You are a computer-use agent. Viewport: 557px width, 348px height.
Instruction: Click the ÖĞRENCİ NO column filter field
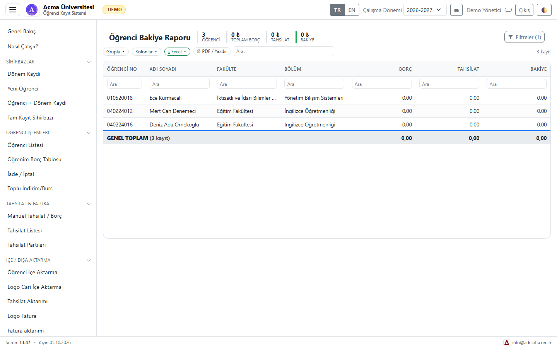tap(125, 84)
